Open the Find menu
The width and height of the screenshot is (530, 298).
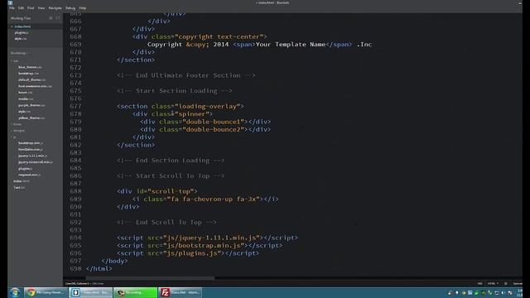(31, 7)
